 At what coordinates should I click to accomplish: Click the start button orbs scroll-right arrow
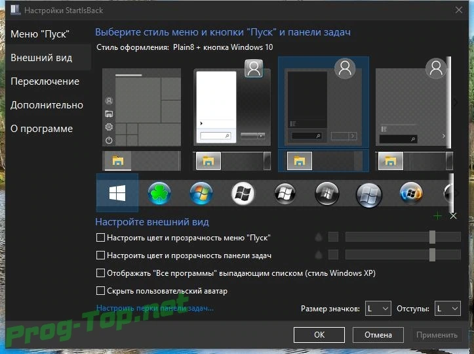pyautogui.click(x=456, y=193)
